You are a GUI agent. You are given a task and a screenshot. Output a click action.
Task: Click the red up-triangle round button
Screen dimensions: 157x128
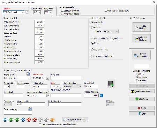click(x=35, y=120)
